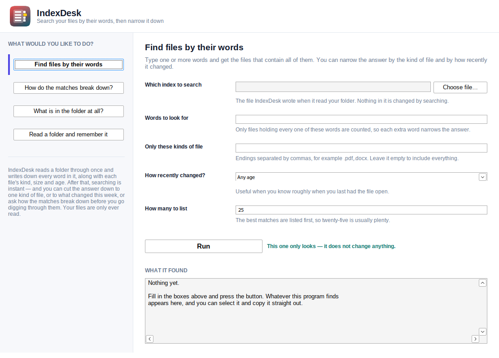Click the 'How recently changed?' label
499x358 pixels.
175,175
